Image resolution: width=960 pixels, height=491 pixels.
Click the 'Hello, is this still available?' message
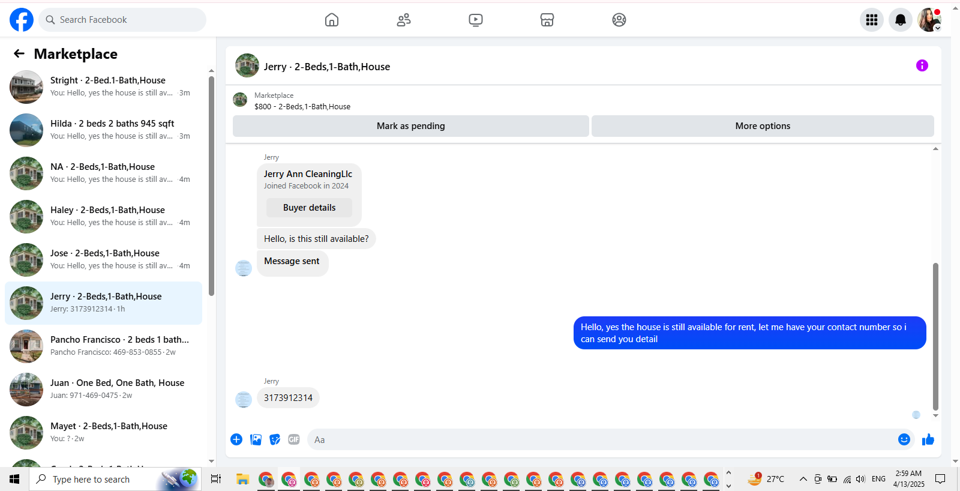316,239
